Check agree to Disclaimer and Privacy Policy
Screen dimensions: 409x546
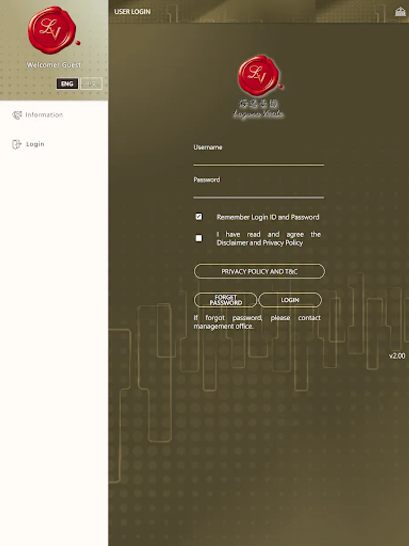(x=199, y=238)
